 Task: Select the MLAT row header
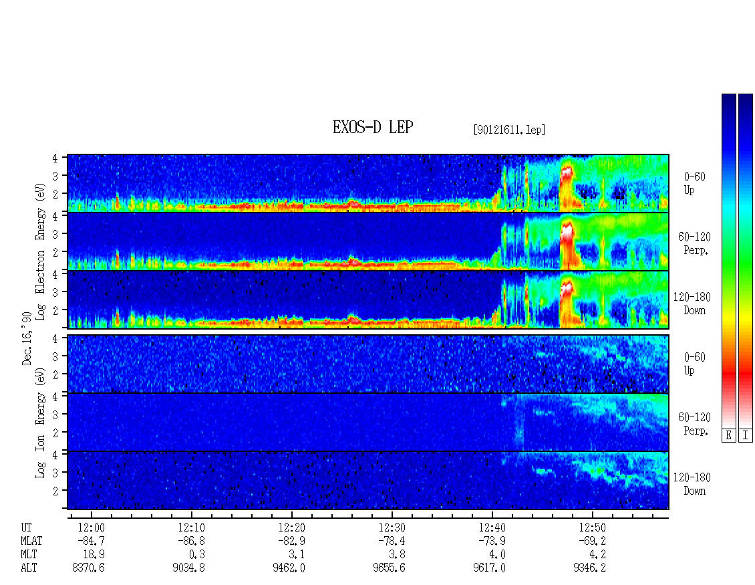[31, 541]
